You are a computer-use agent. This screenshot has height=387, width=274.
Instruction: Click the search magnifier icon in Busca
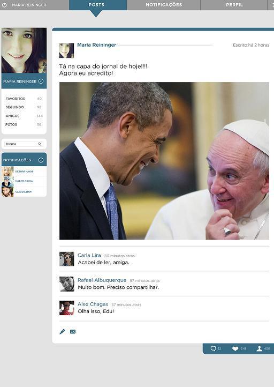[x=40, y=144]
